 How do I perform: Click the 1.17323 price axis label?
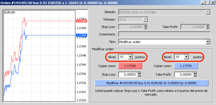81,100
